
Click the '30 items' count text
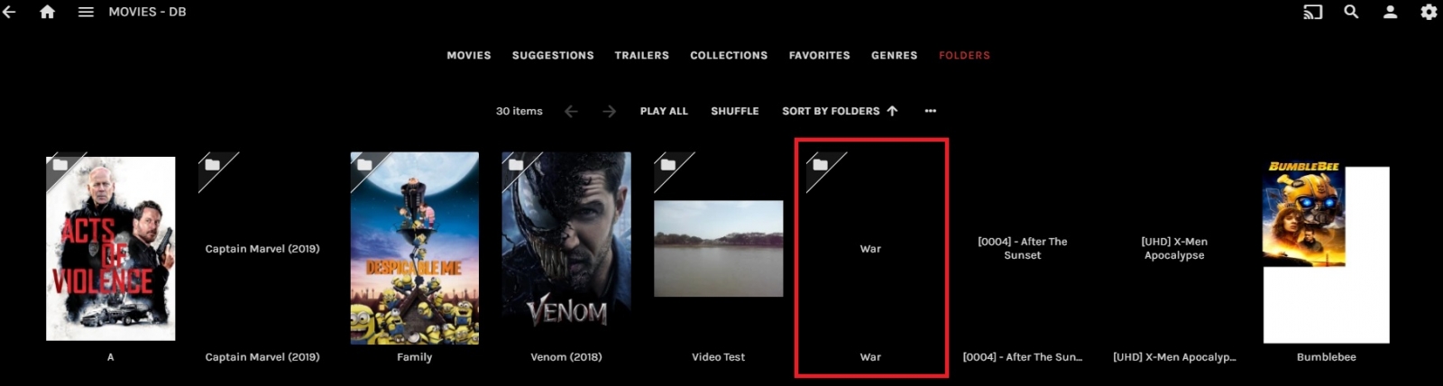coord(519,111)
